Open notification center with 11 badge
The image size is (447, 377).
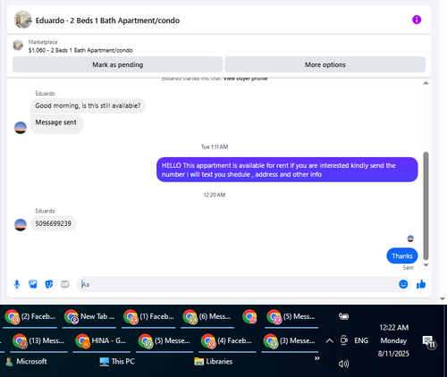point(429,341)
